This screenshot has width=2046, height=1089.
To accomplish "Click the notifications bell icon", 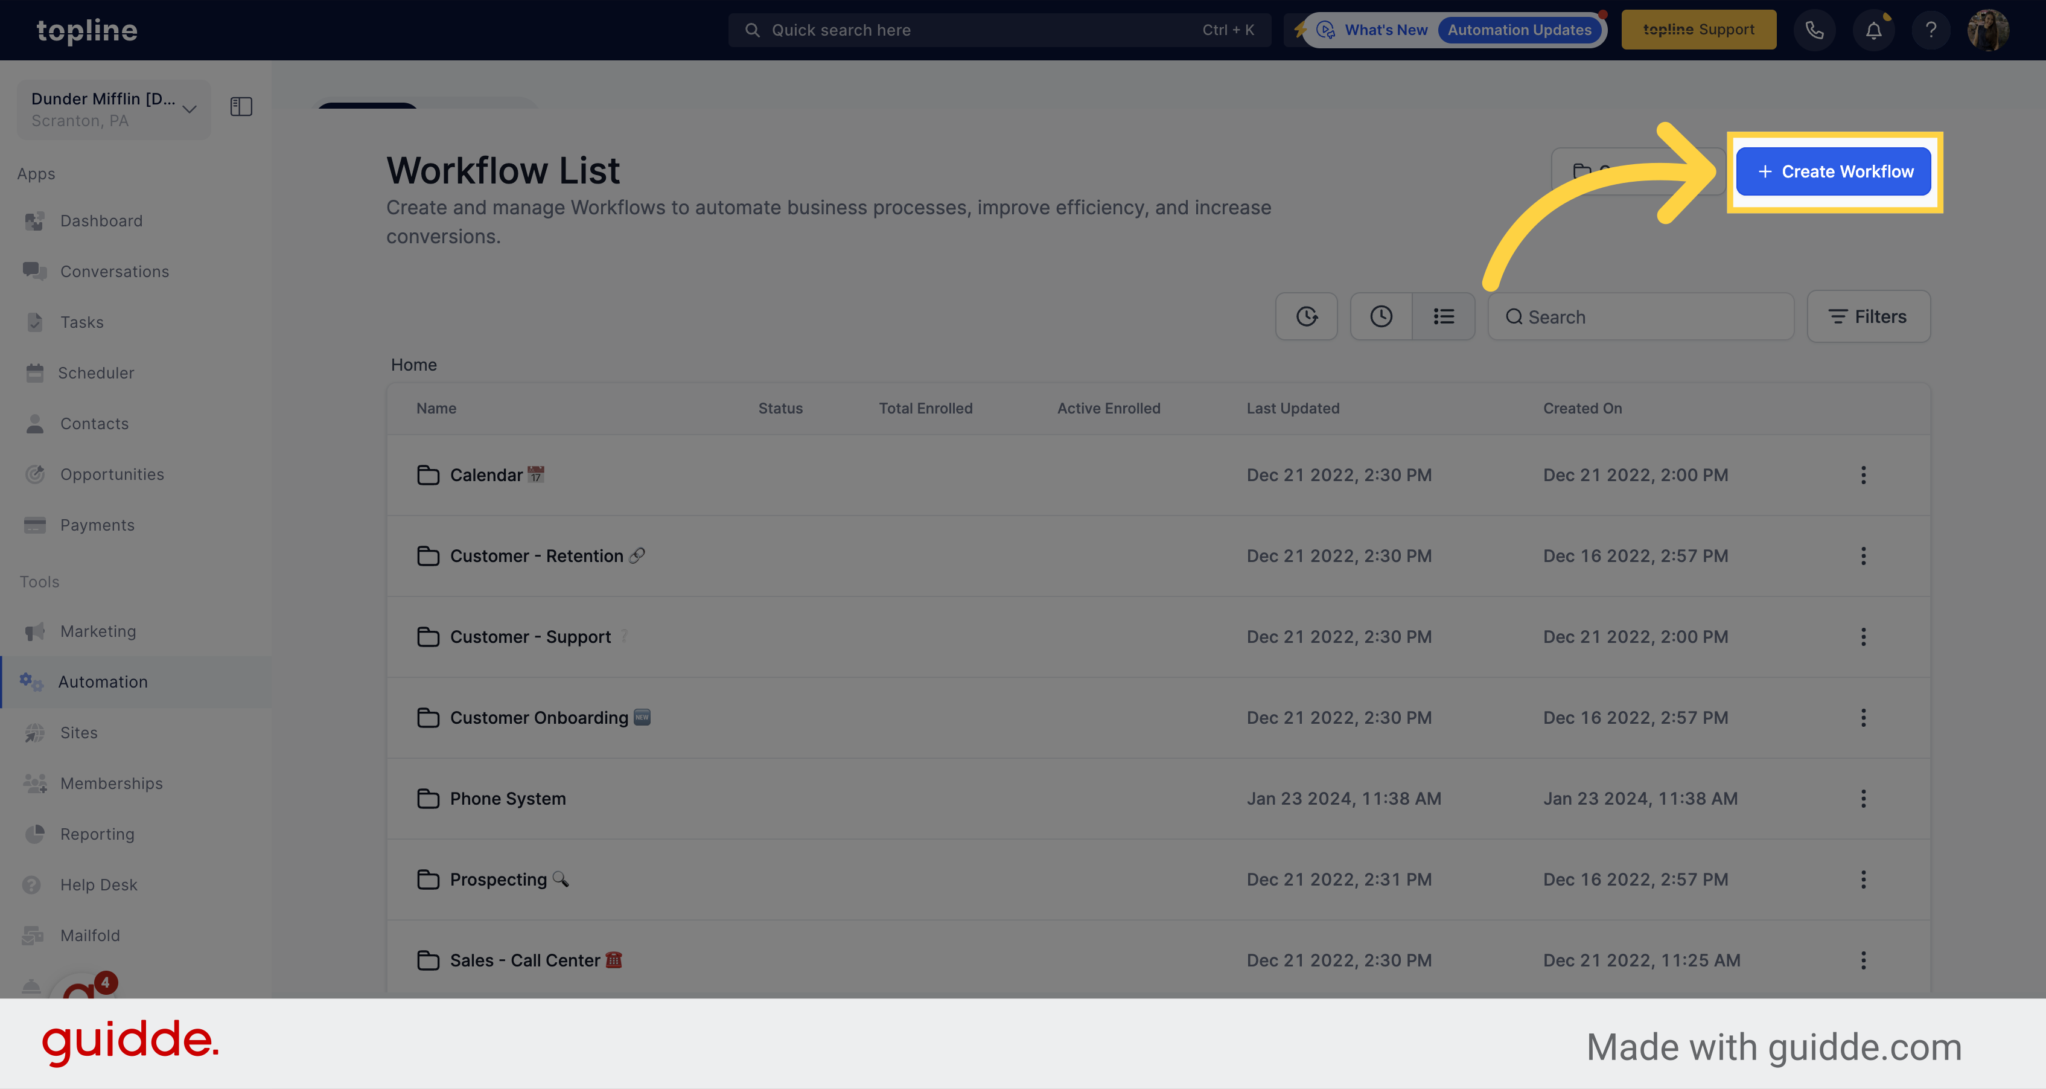I will coord(1874,30).
